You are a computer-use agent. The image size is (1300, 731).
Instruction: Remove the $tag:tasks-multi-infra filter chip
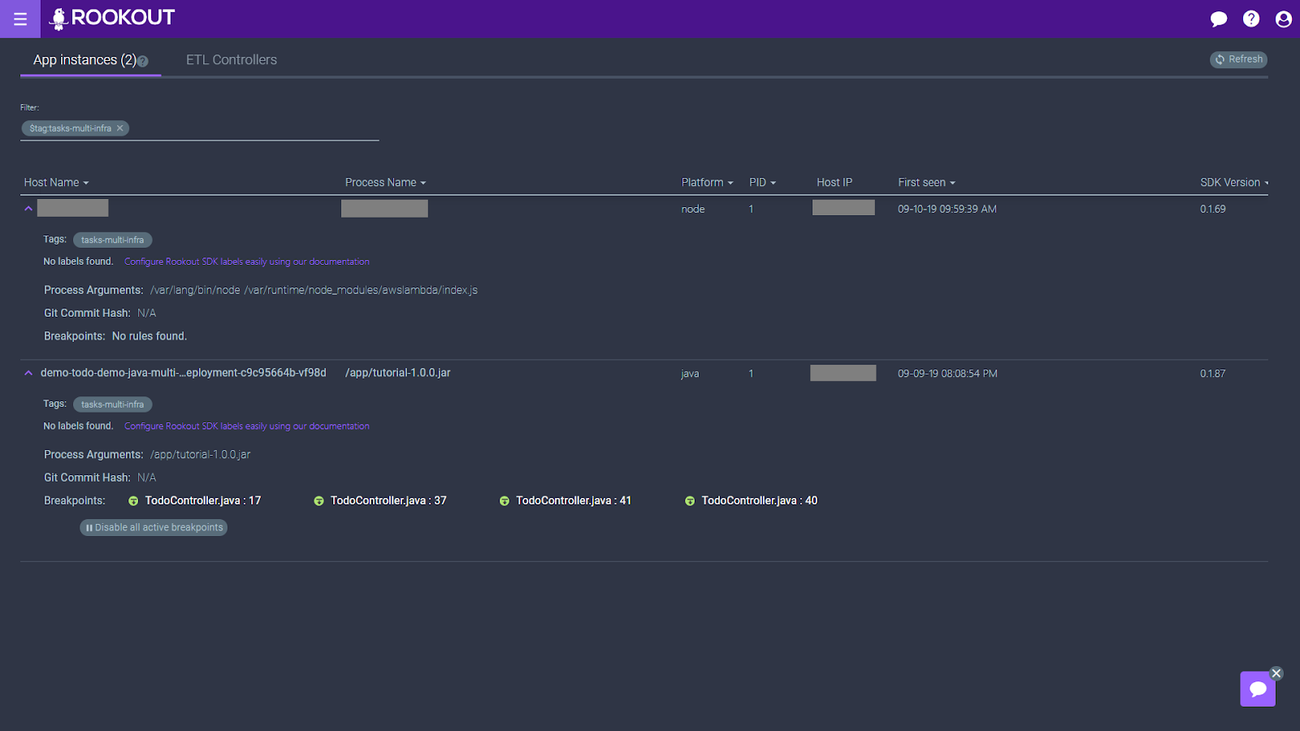[x=119, y=128]
